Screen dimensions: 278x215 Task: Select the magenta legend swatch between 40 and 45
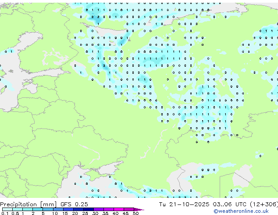(x=119, y=209)
